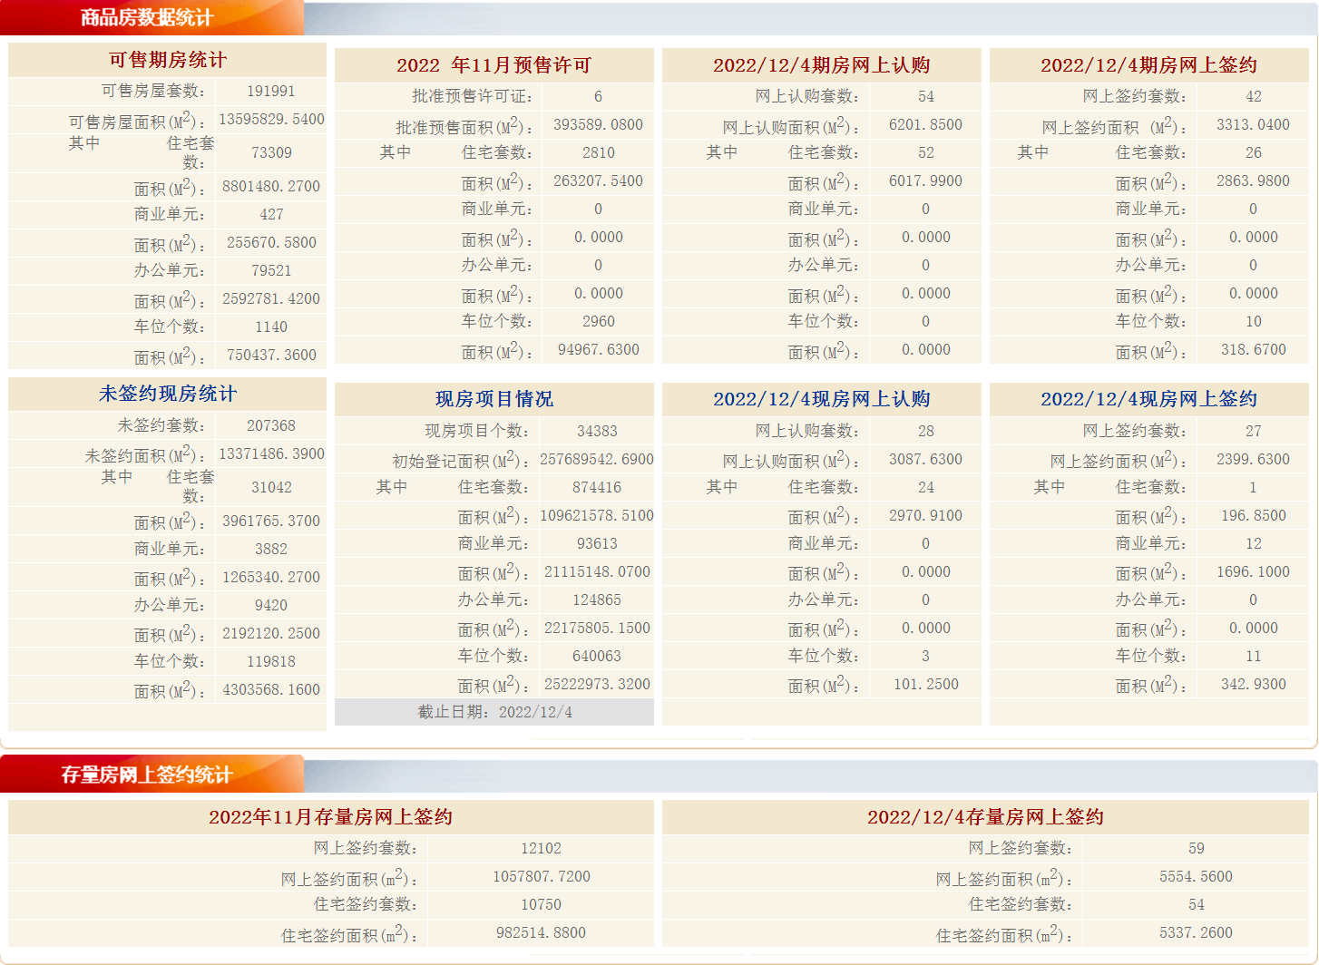Screen dimensions: 1319x965
Task: Click the value 2810 for 住宅套数
Action: point(598,152)
